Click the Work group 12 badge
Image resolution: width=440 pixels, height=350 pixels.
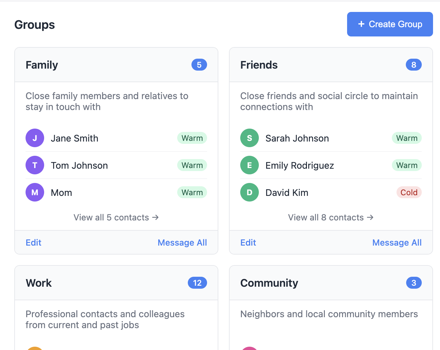(x=197, y=283)
